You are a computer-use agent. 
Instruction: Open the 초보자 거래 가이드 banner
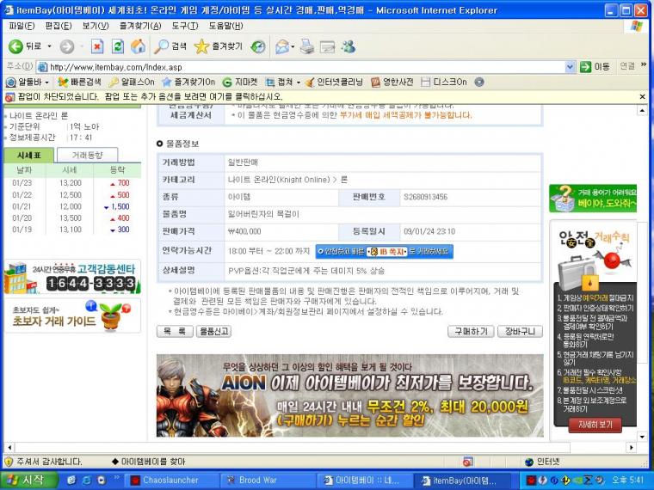[72, 315]
